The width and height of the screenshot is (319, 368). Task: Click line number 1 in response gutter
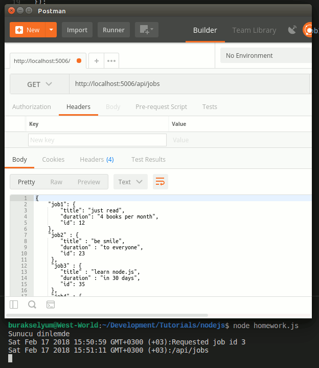pyautogui.click(x=26, y=198)
